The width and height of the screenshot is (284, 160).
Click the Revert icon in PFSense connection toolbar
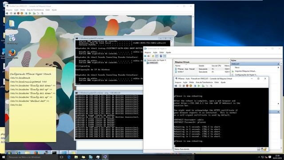[207, 86]
